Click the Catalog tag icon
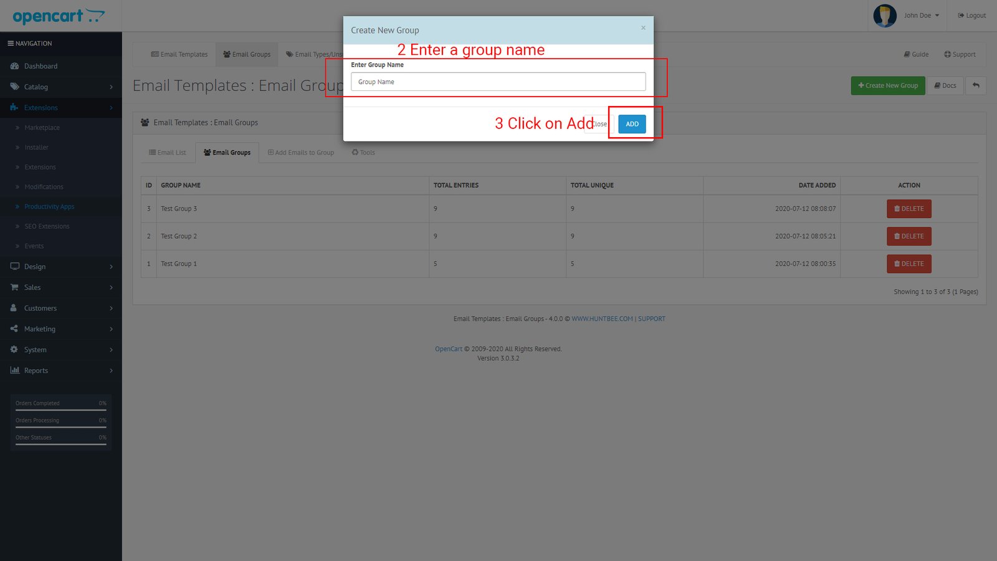 14,87
